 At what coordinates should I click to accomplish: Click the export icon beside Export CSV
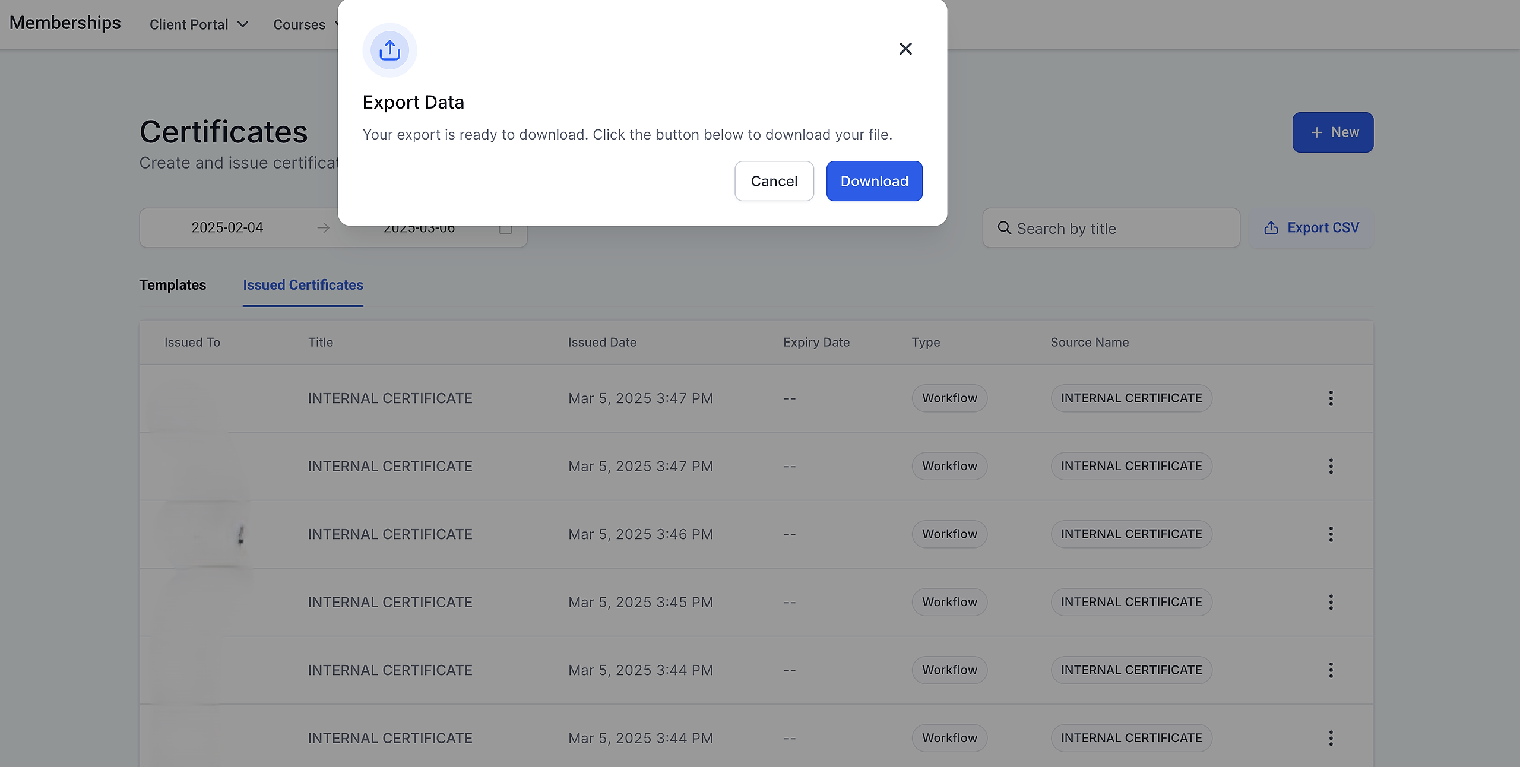tap(1271, 228)
